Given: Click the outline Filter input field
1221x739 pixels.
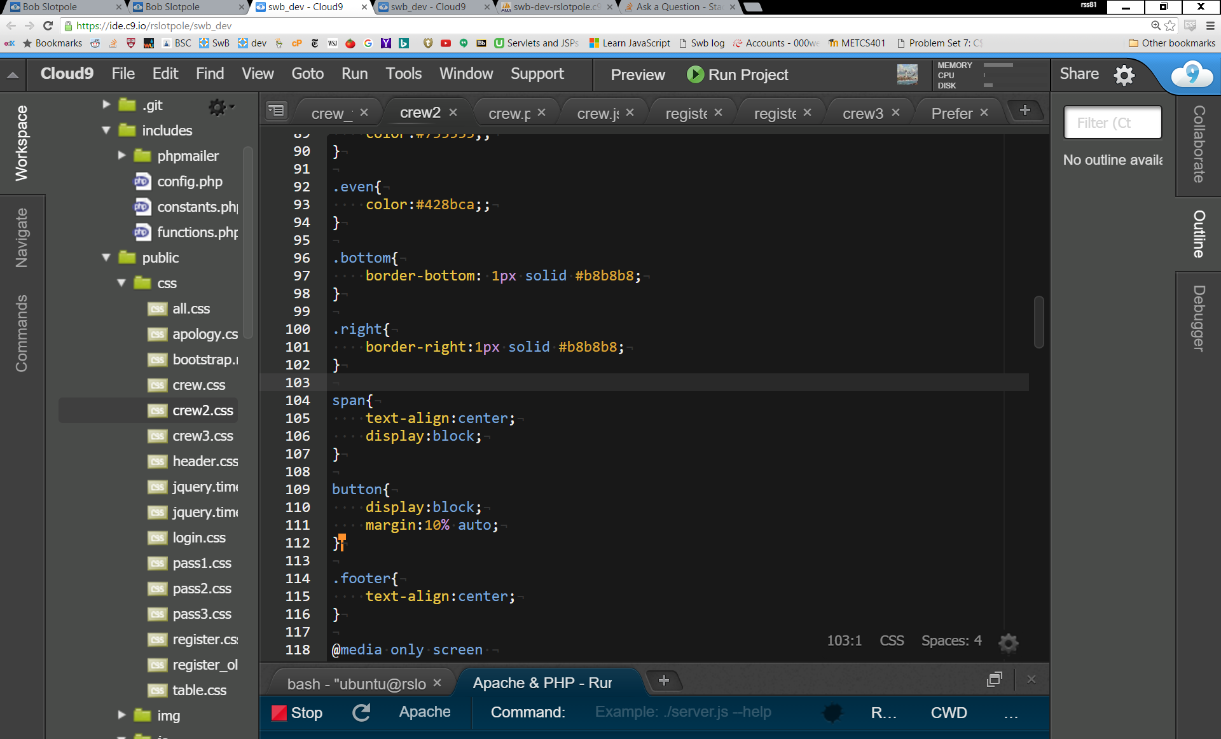Looking at the screenshot, I should [x=1112, y=122].
